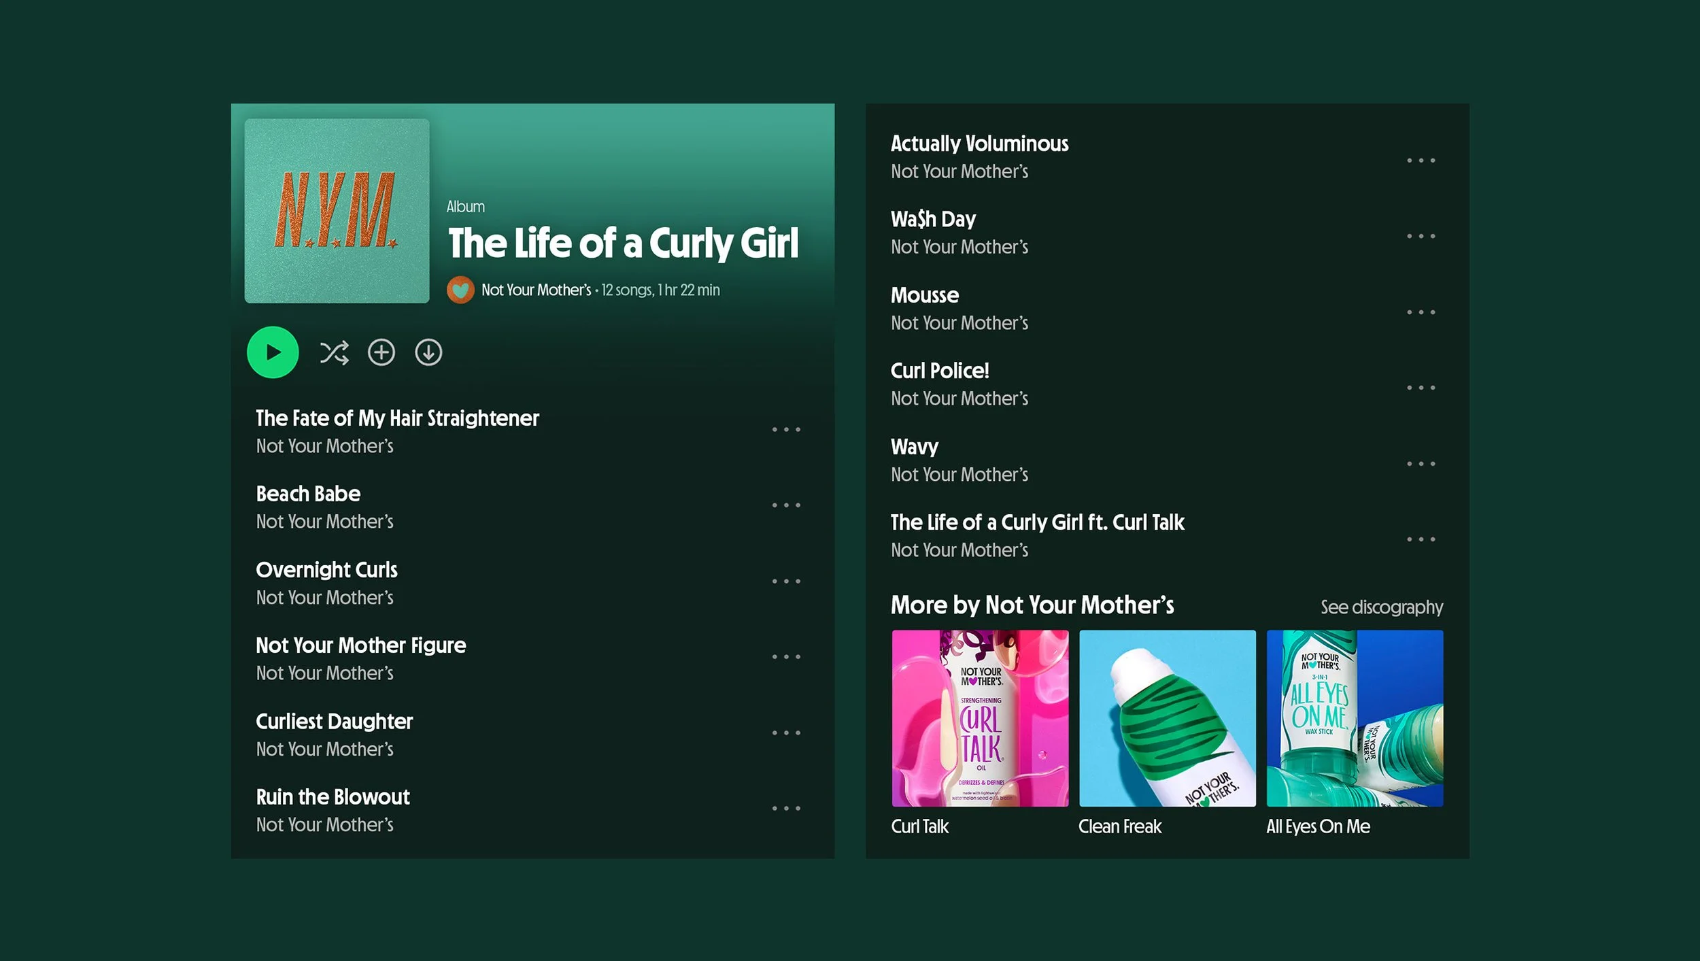This screenshot has width=1700, height=961.
Task: Open options menu for Wavy
Action: click(1421, 462)
